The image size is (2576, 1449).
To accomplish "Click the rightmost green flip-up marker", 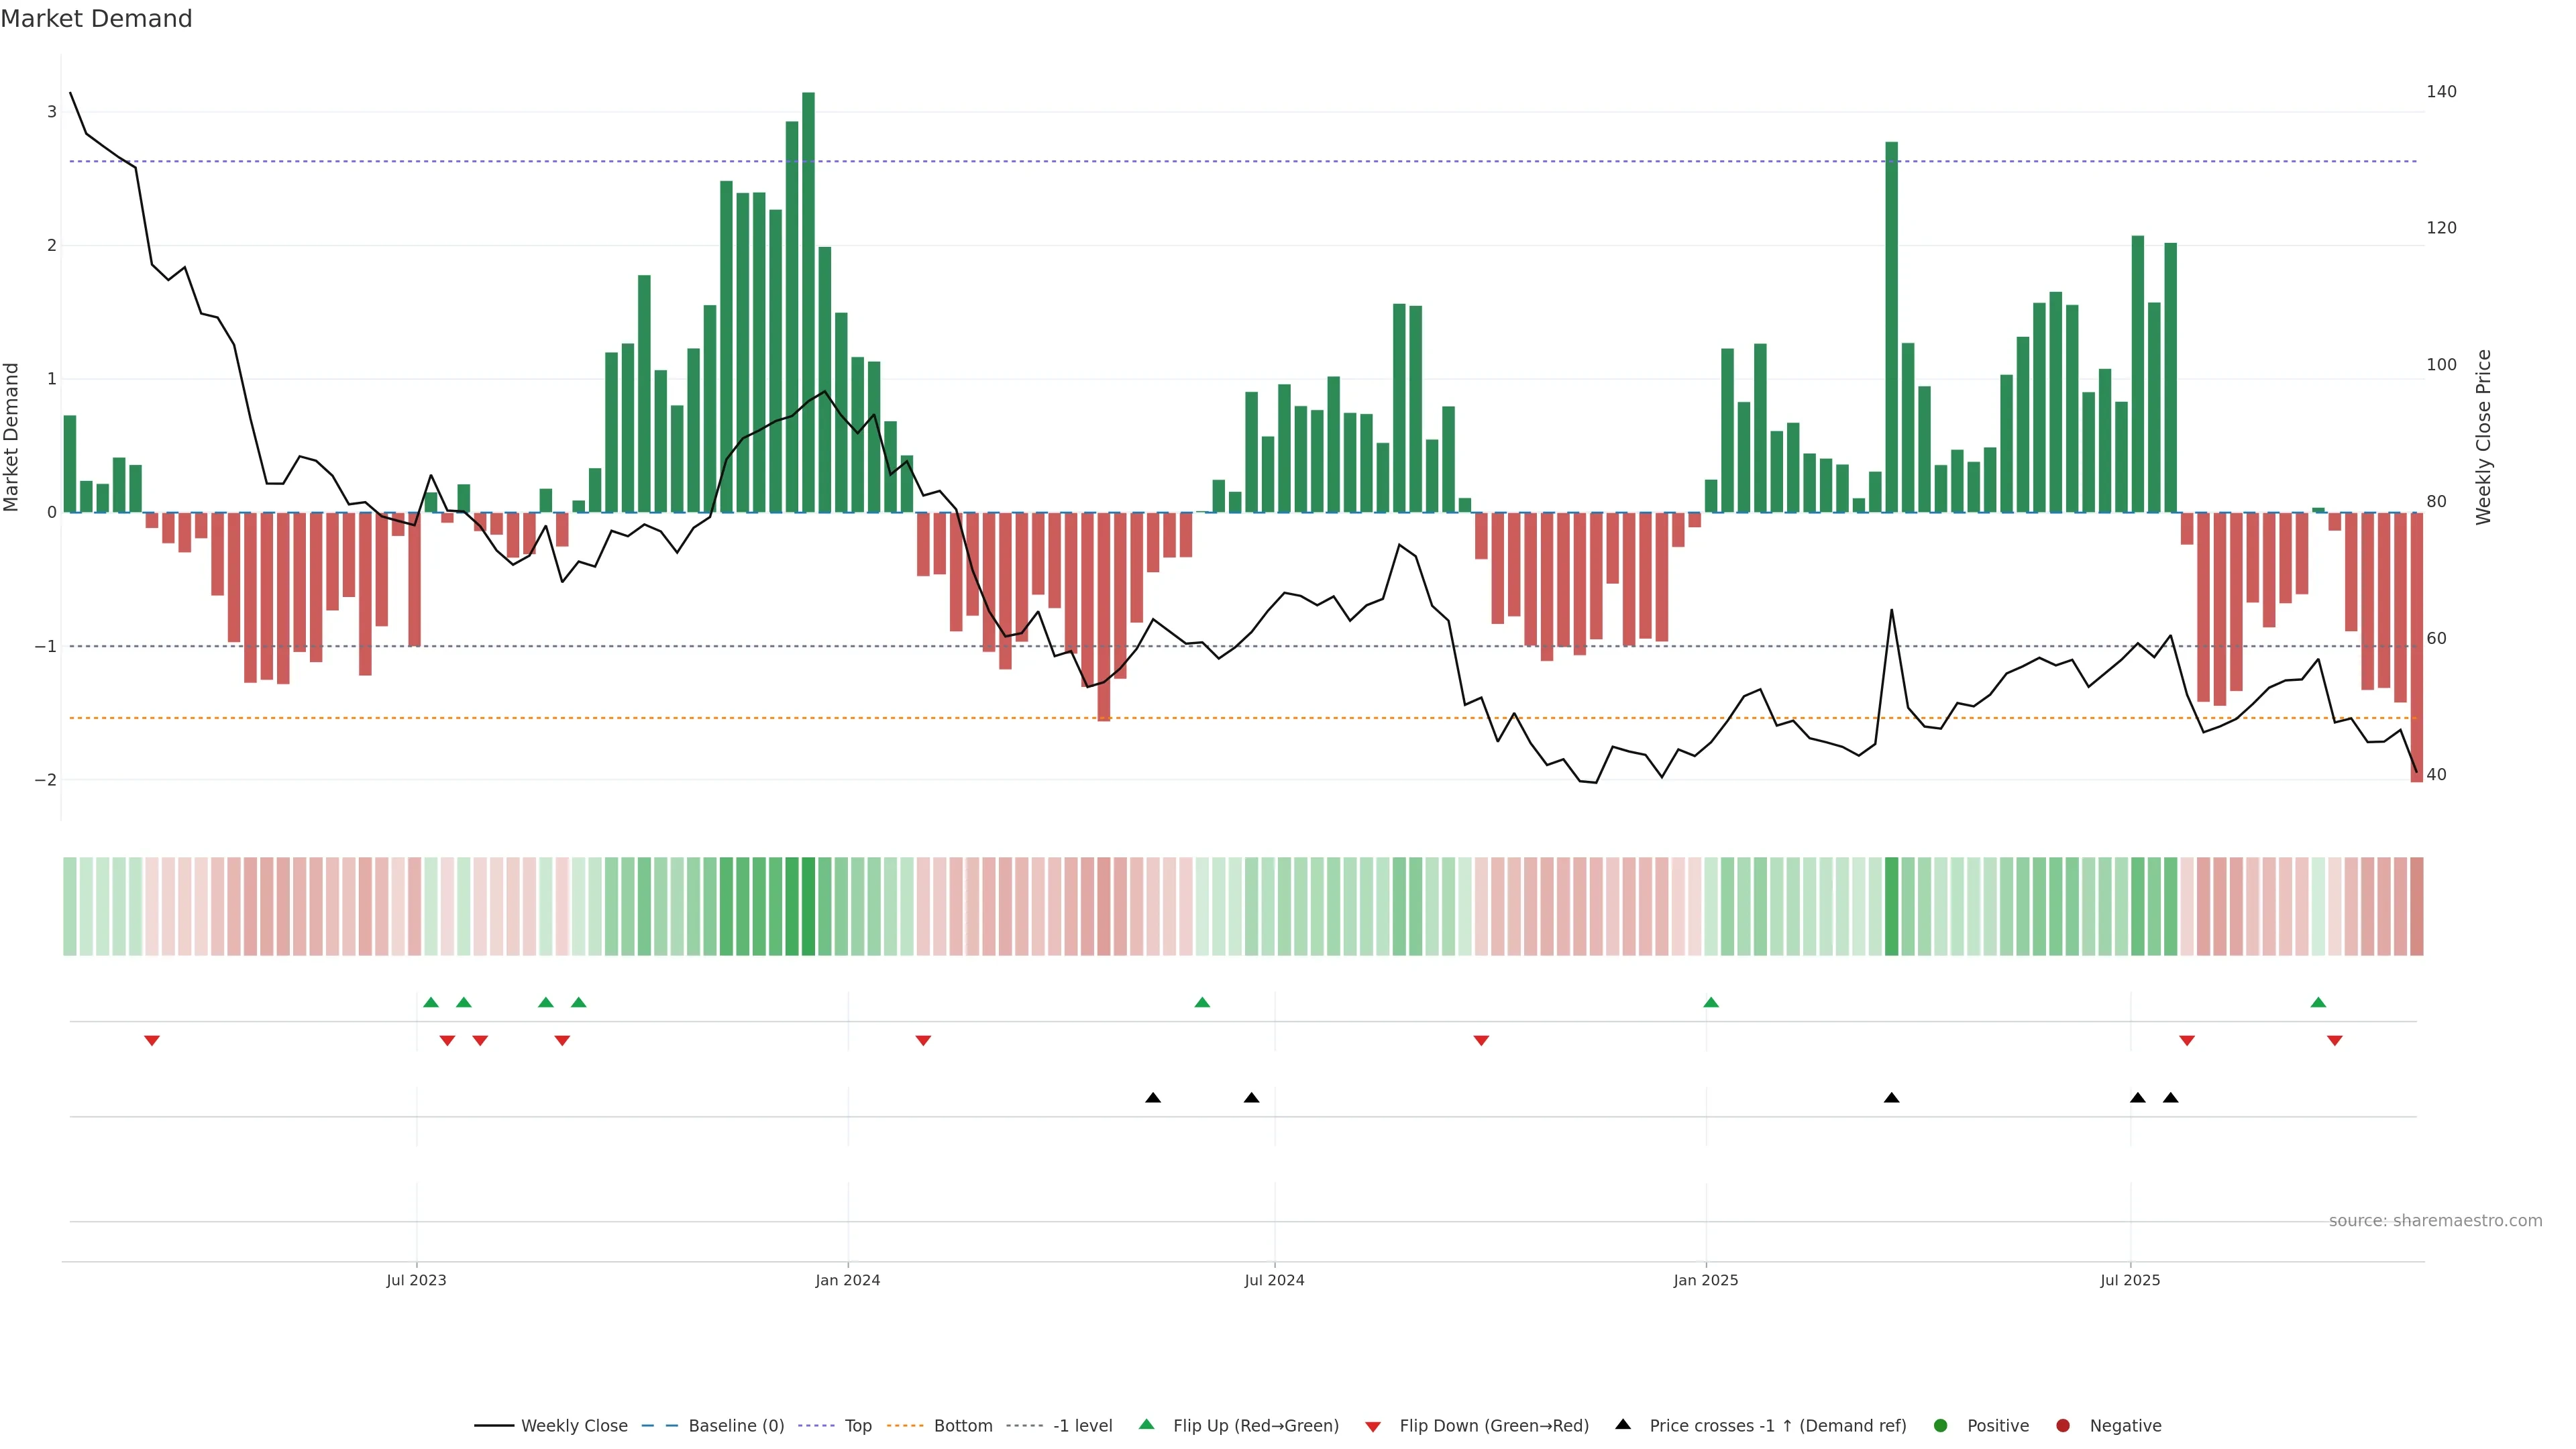I will 2318,1002.
